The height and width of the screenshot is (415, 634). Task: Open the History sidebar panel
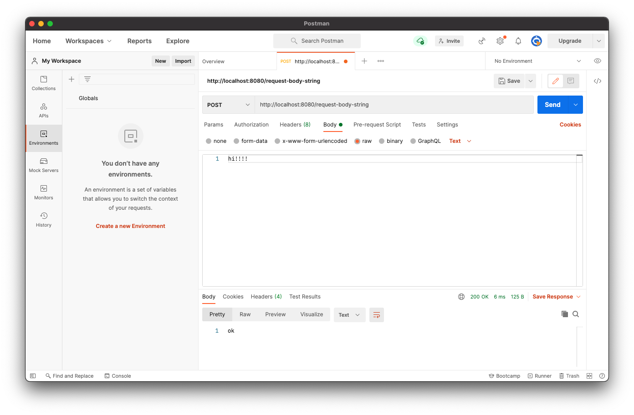point(44,220)
